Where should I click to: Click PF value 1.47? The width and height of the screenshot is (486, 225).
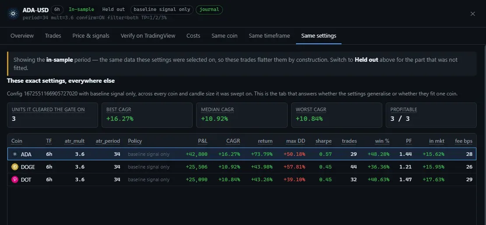pos(406,179)
